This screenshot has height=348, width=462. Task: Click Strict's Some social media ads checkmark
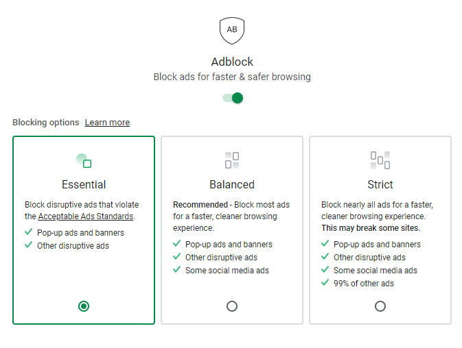[325, 270]
